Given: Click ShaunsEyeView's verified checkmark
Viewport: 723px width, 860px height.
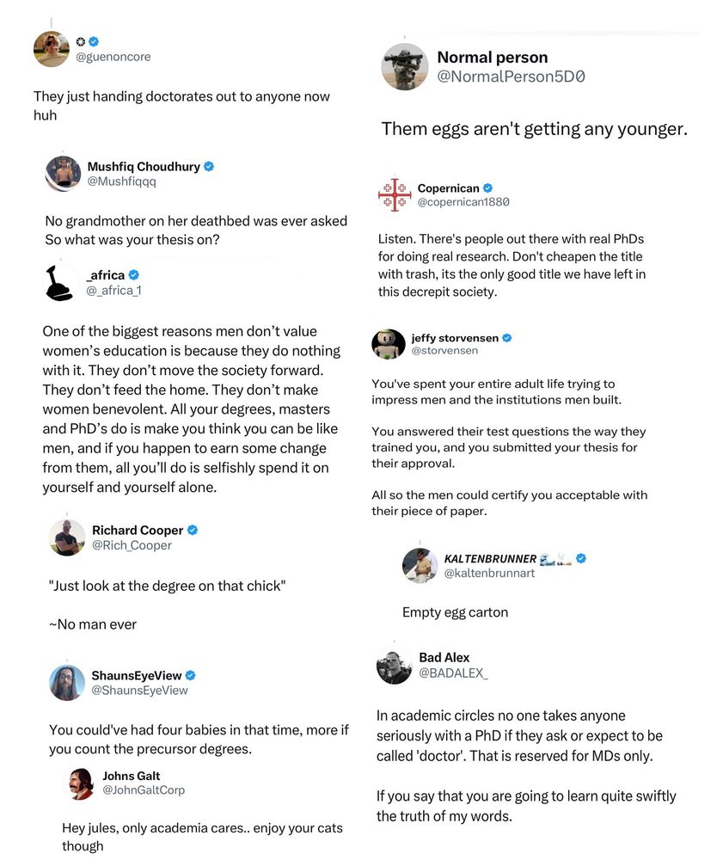Looking at the screenshot, I should [x=191, y=675].
